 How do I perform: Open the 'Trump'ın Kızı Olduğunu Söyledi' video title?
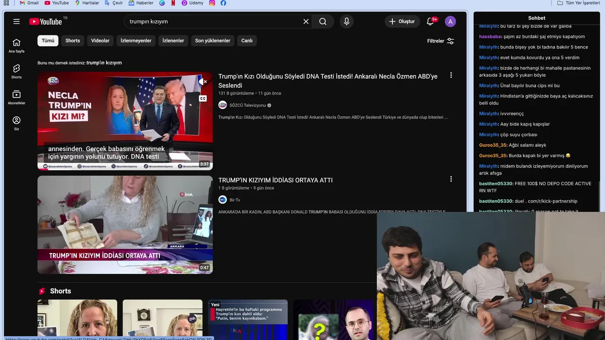point(328,81)
